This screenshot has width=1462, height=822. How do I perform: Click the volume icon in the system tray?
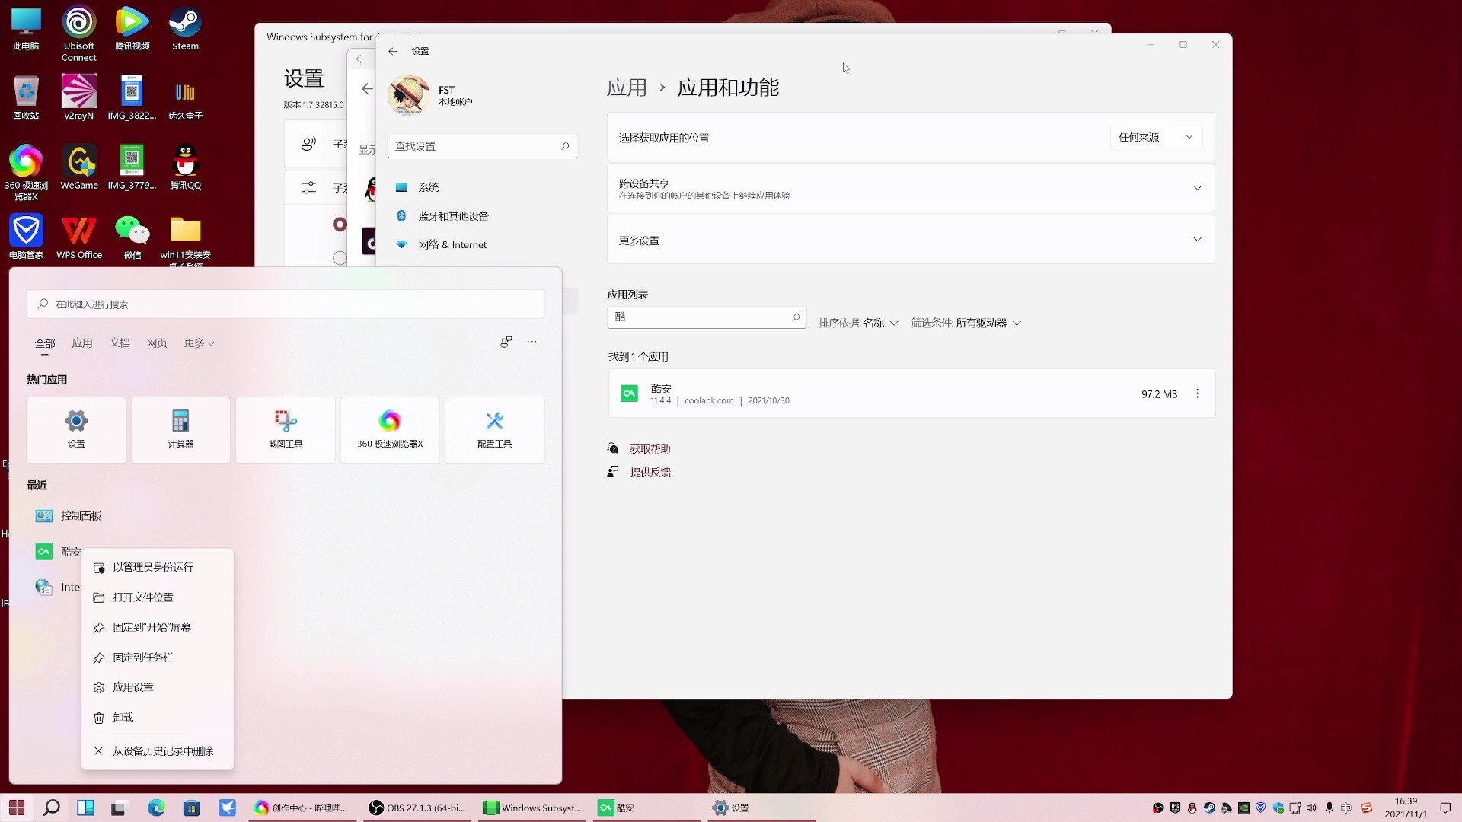1312,808
